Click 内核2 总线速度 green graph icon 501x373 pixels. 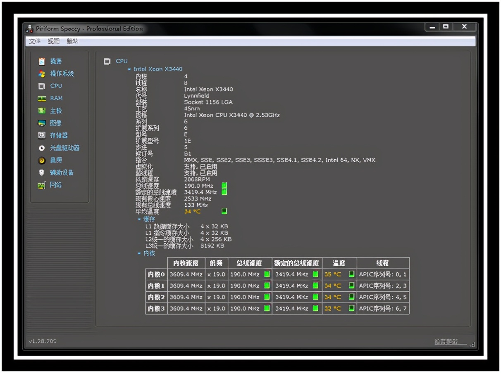267,297
